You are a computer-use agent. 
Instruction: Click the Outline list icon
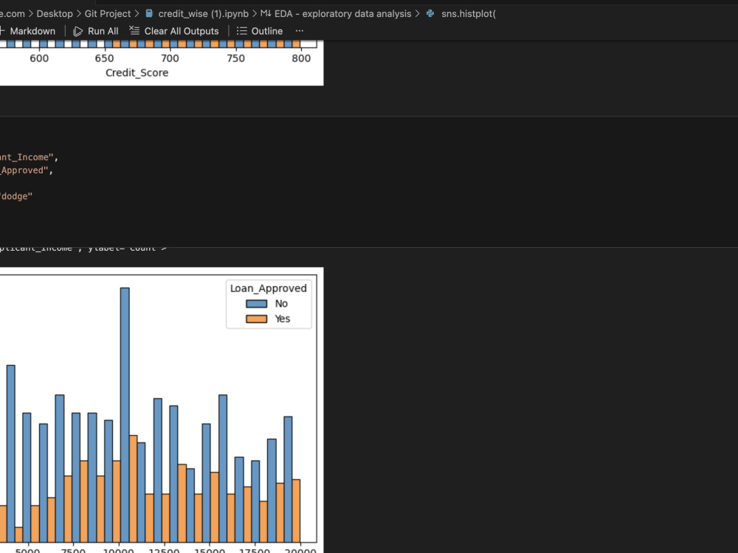241,30
